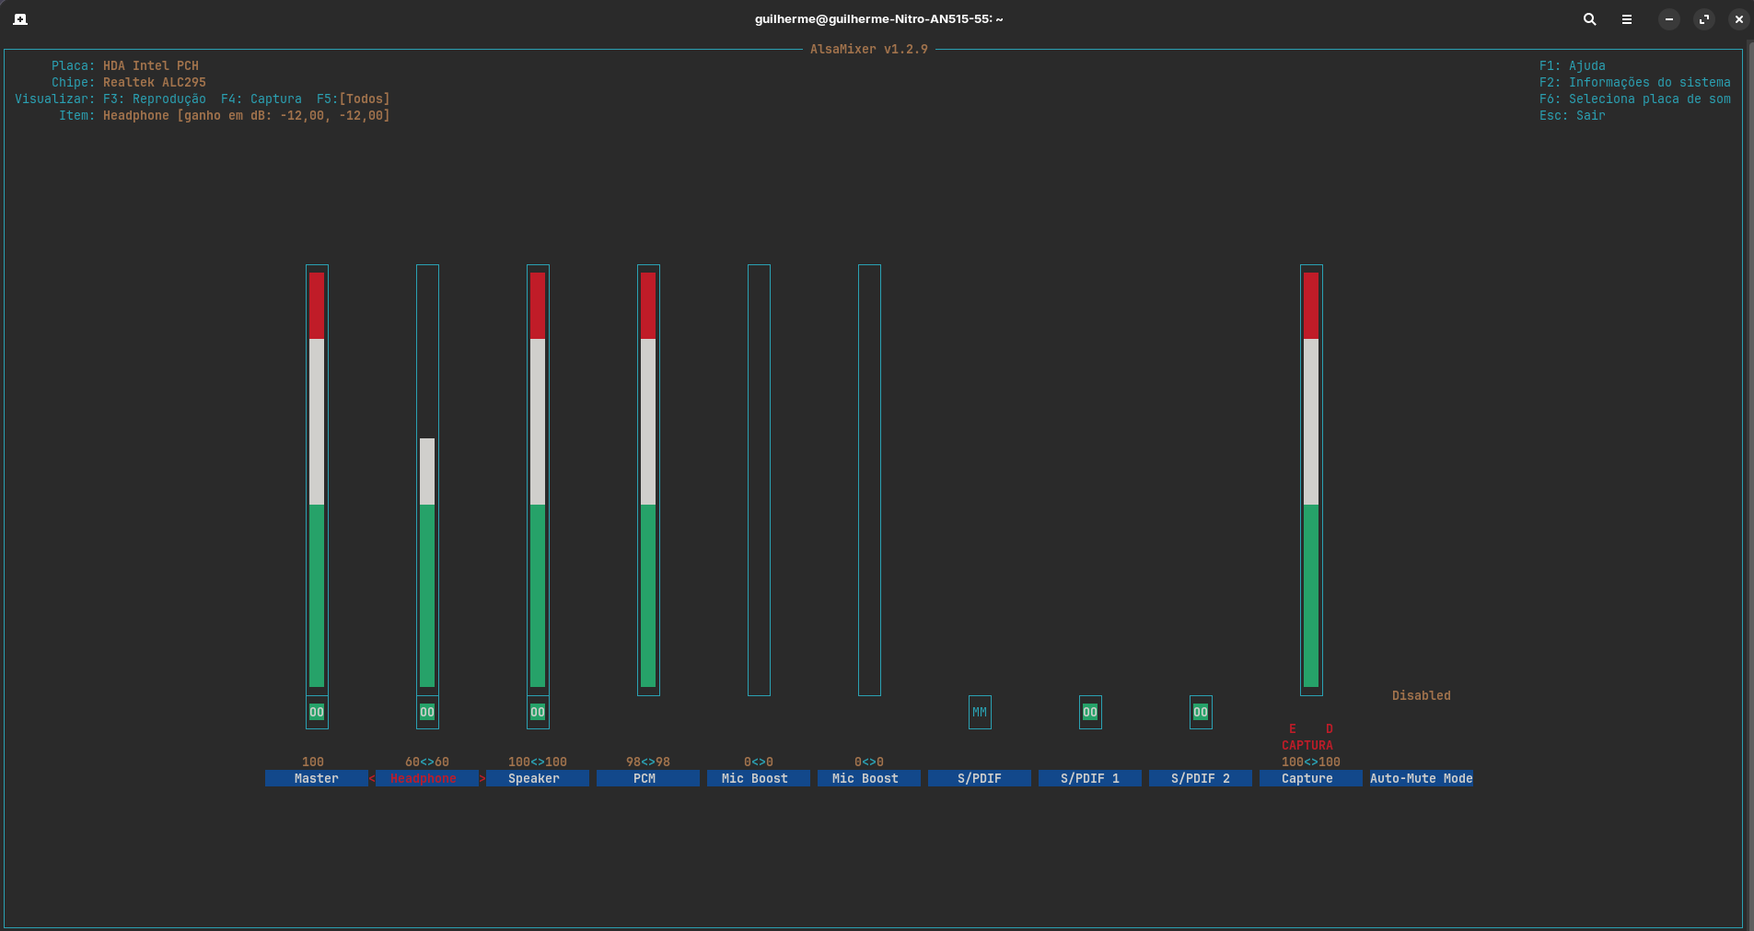Click the F1 Ajuda help link
Viewport: 1754px width, 931px height.
coord(1572,66)
